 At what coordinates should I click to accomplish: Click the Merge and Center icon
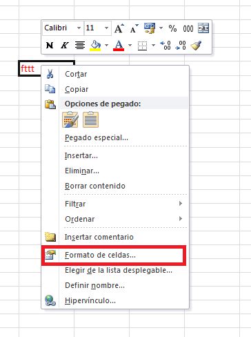tap(203, 28)
